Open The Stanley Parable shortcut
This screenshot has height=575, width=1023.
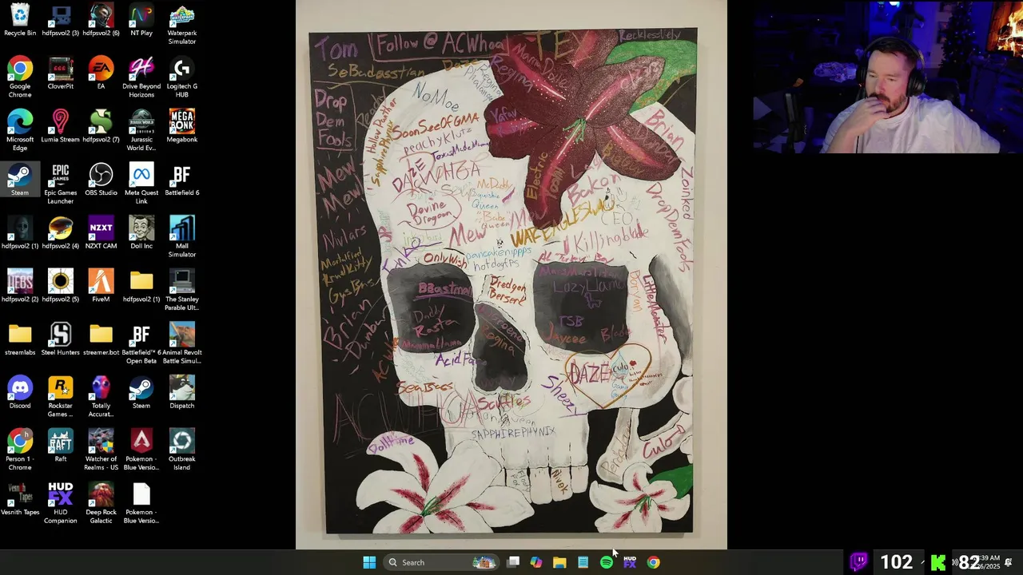point(182,291)
